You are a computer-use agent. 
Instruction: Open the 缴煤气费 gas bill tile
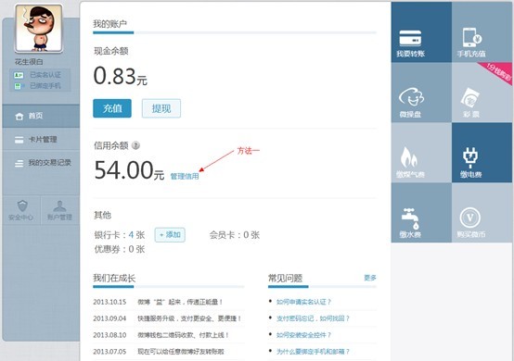coord(421,153)
